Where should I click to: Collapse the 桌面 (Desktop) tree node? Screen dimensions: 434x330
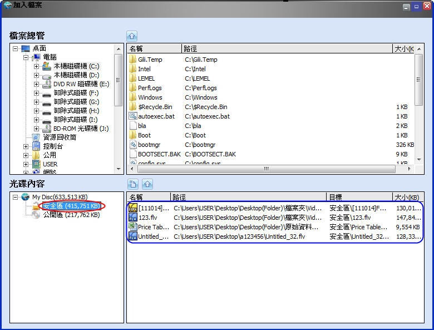click(15, 49)
